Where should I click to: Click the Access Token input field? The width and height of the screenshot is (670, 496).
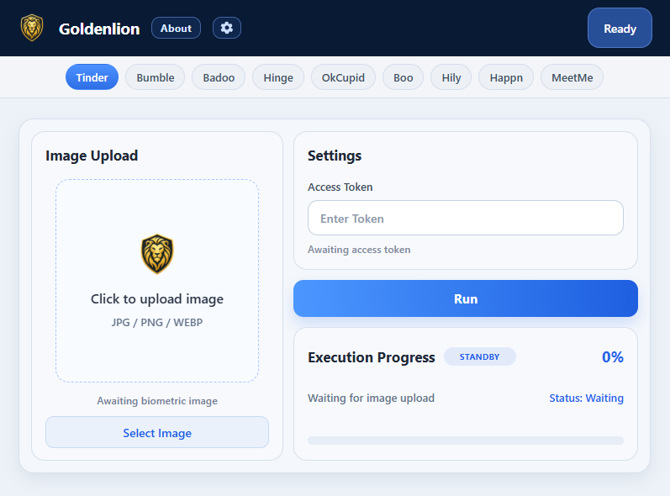(466, 218)
